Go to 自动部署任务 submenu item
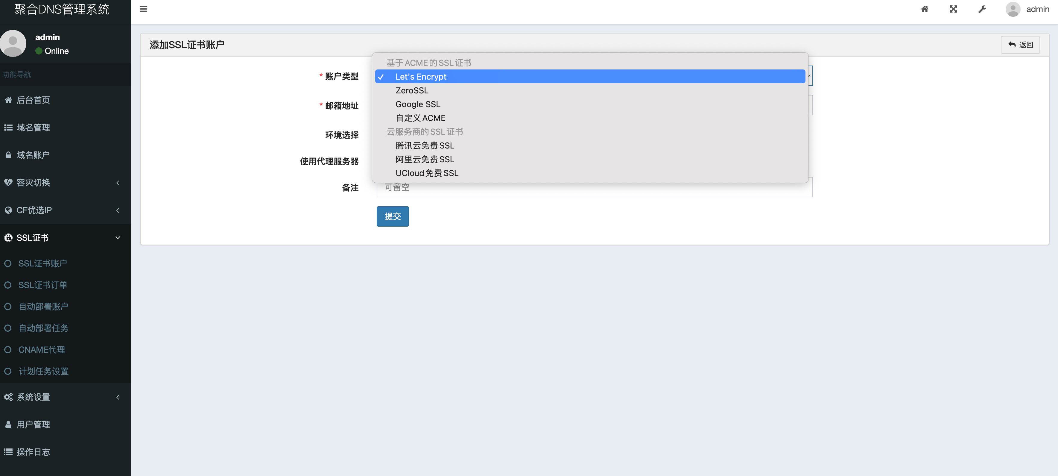 (65, 328)
